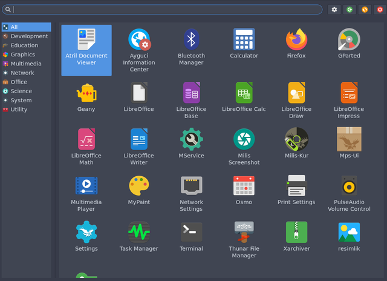
Task: Launch MyPaint drawing app
Action: pos(138,187)
